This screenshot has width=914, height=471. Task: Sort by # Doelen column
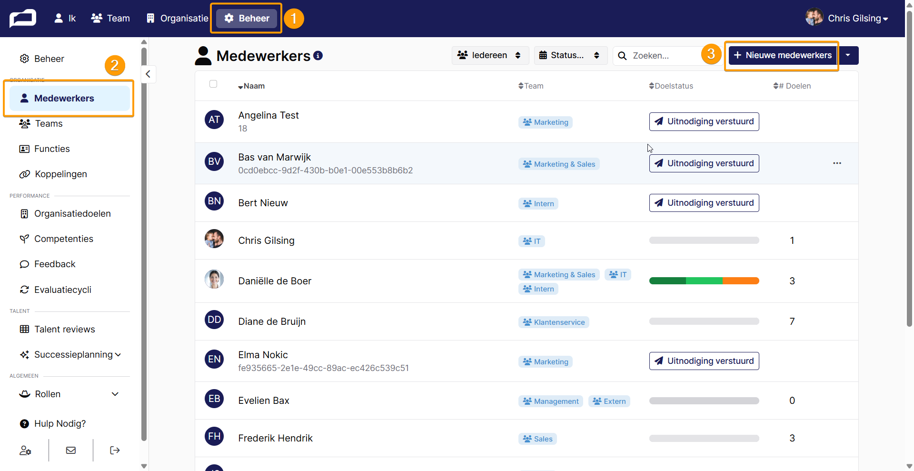click(792, 86)
